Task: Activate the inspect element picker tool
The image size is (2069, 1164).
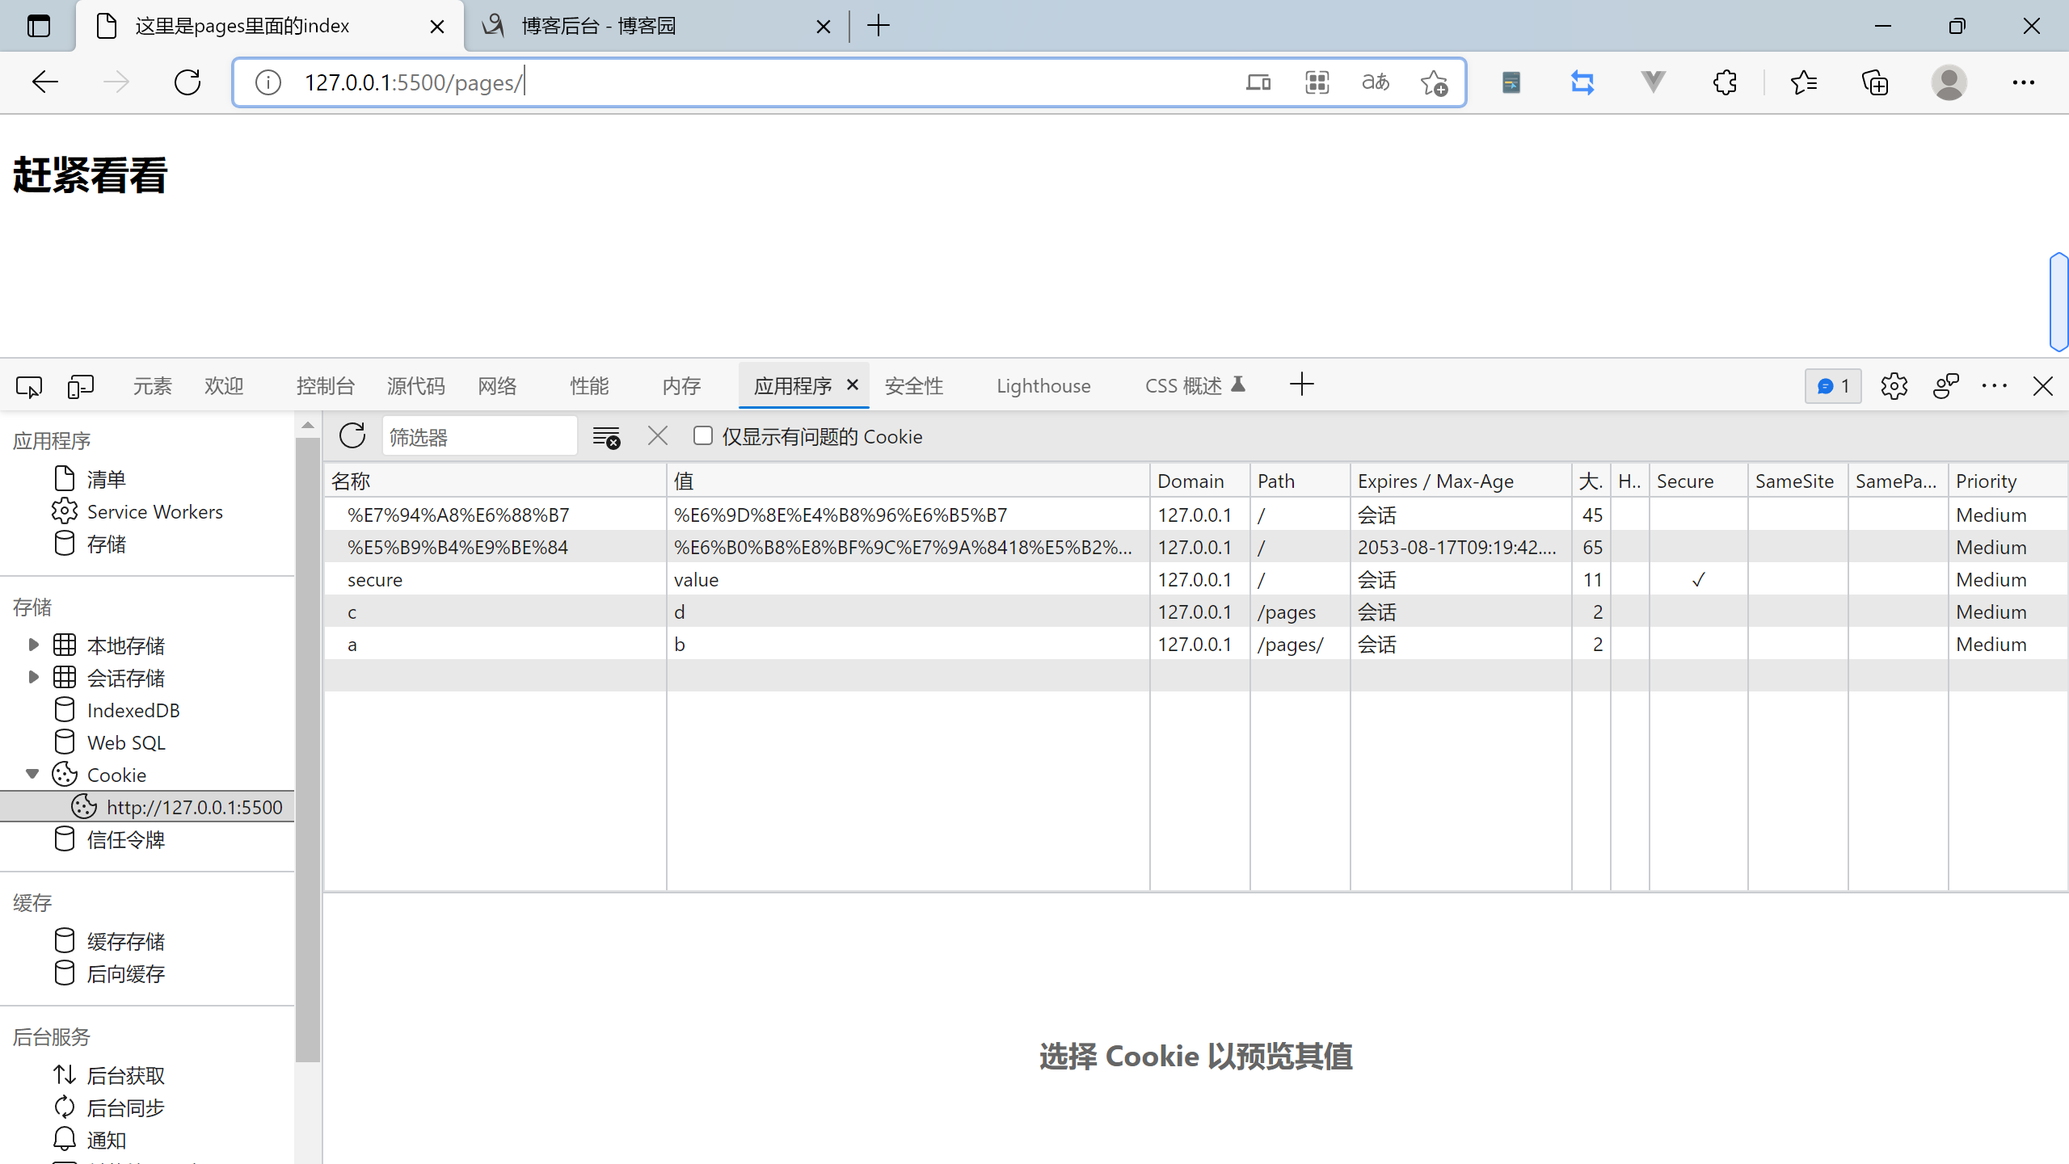Action: (x=29, y=386)
